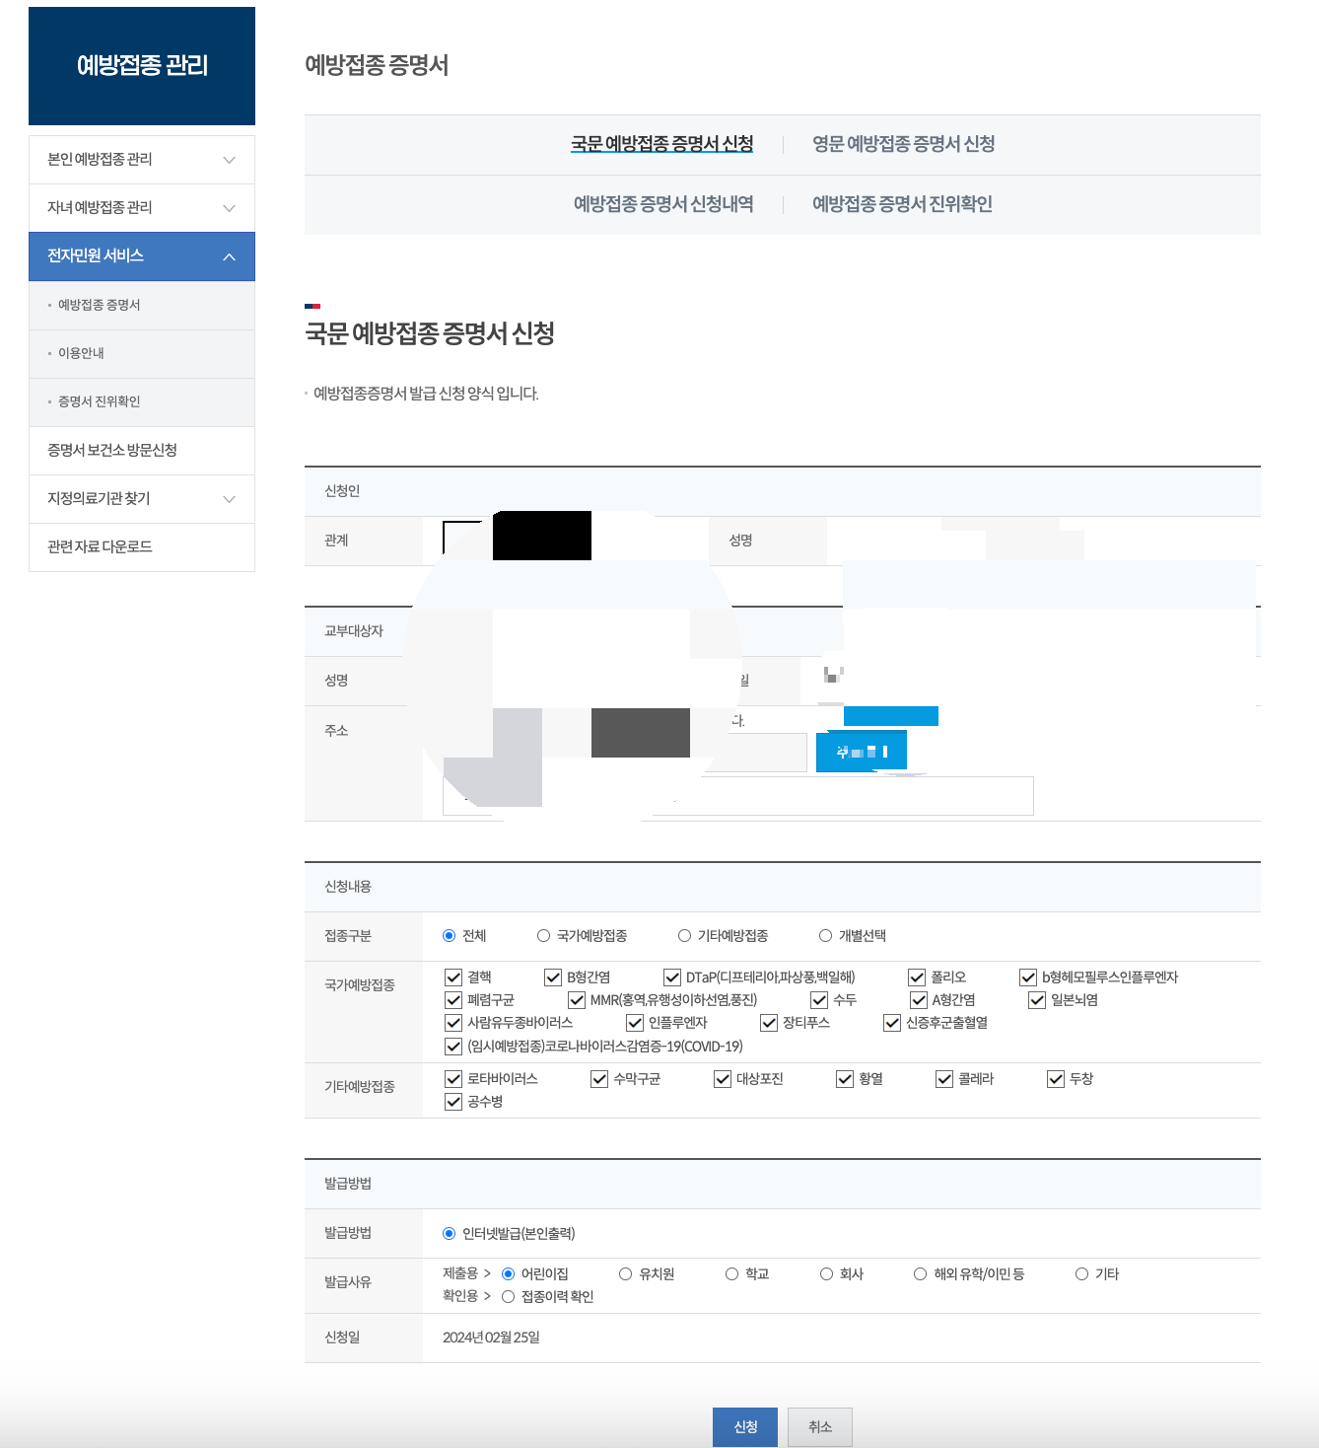Select 학교 as the submission purpose

coord(732,1273)
